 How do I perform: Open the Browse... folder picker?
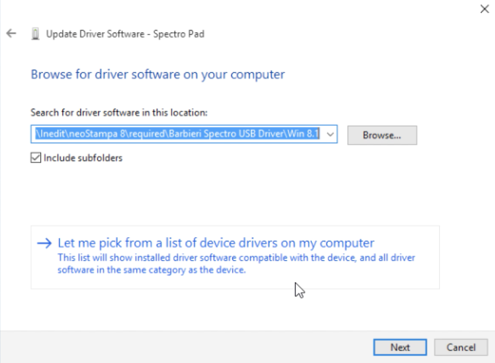382,135
